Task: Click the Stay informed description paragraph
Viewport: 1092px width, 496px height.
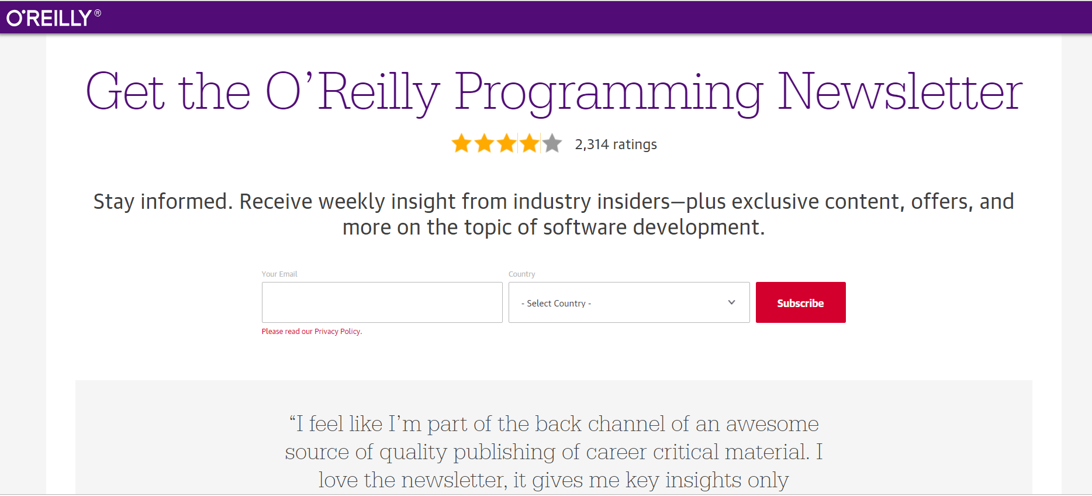Action: click(x=554, y=214)
